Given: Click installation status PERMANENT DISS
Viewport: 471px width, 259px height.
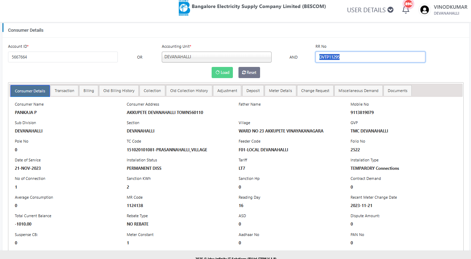Looking at the screenshot, I should pos(144,168).
